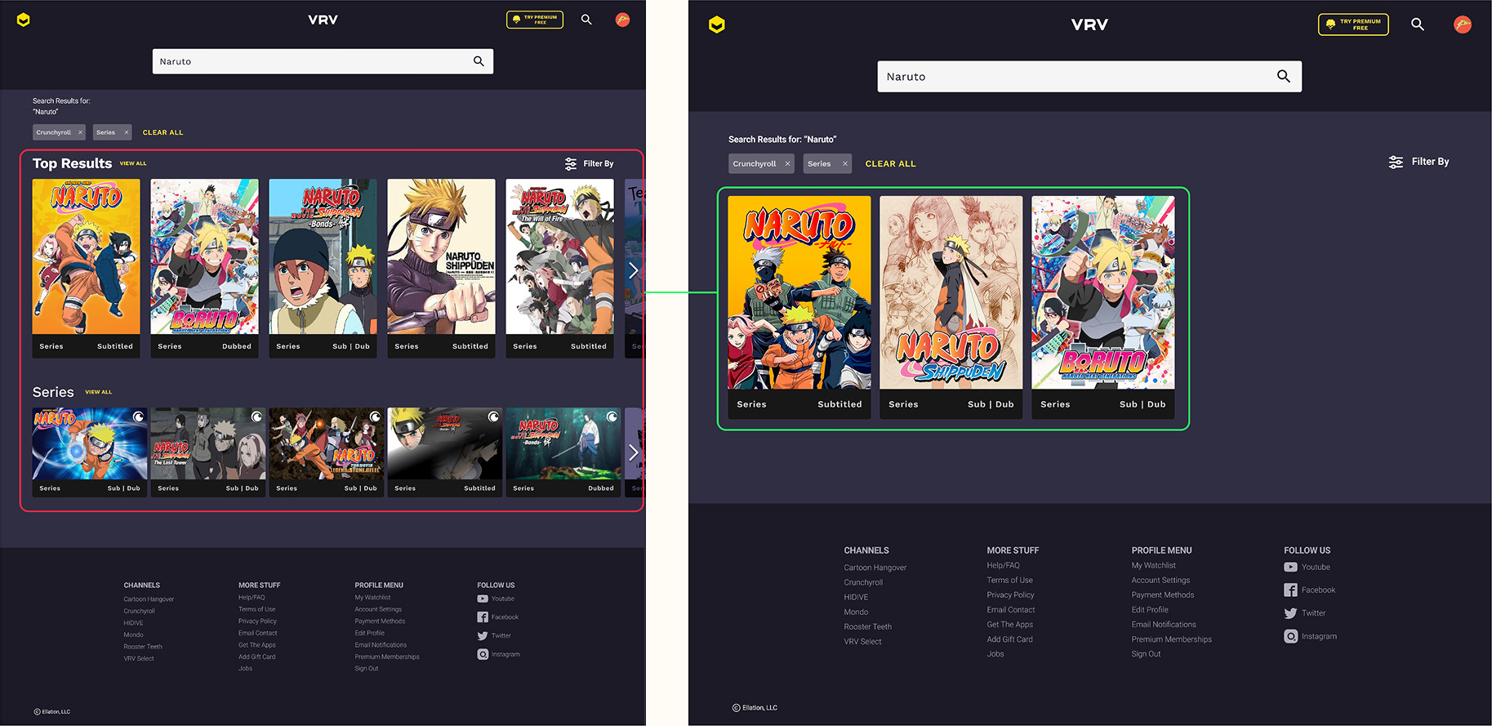Show next Series row items with right chevron
This screenshot has width=1492, height=726.
click(x=633, y=452)
